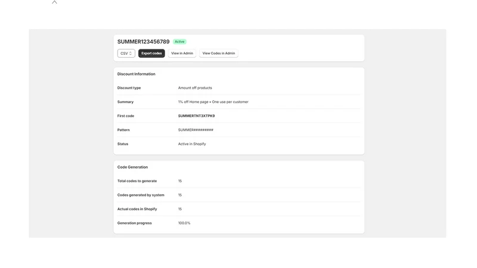The width and height of the screenshot is (477, 268).
Task: Click the Total codes to generate value 15
Action: tap(180, 181)
